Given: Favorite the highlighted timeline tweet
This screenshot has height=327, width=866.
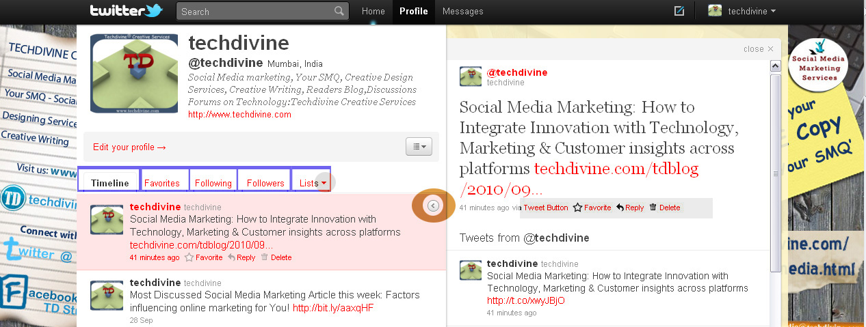Looking at the screenshot, I should [204, 257].
